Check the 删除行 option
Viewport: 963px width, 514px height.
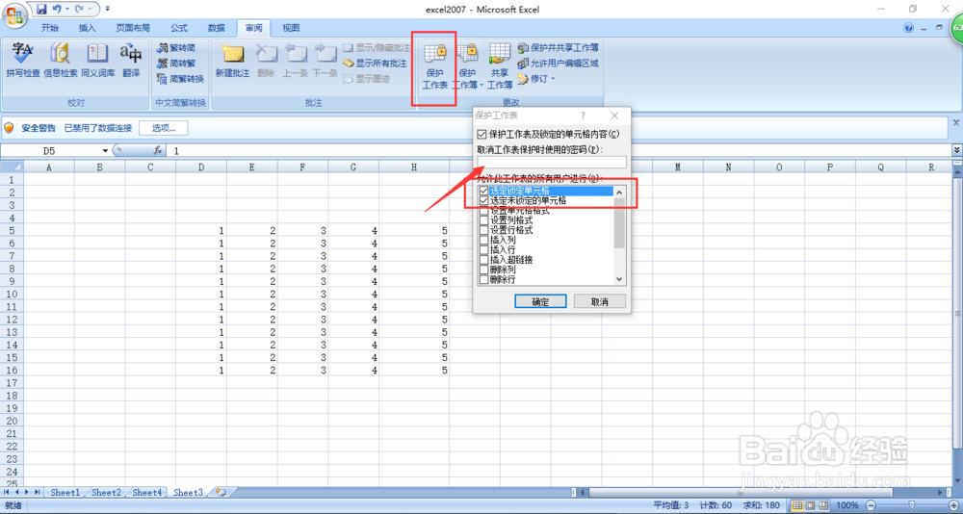click(484, 279)
